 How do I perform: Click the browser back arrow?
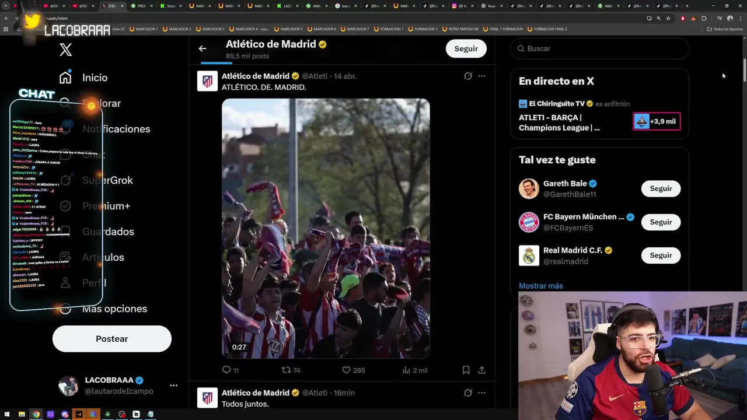coord(6,18)
